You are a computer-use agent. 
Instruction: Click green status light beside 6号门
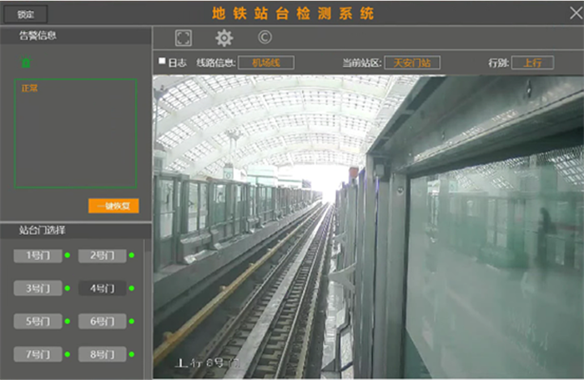(132, 322)
